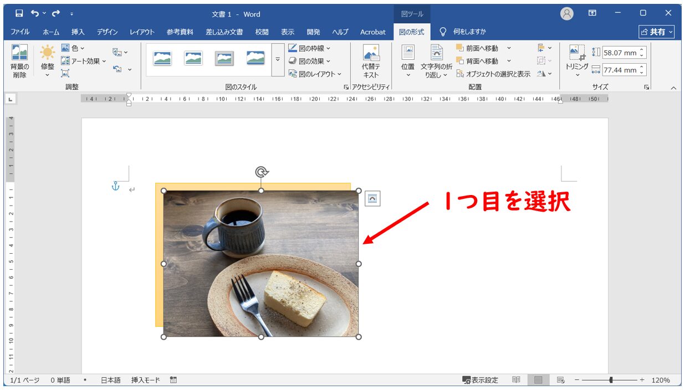Switch to the デザイン tab
685x390 pixels.
click(x=108, y=32)
